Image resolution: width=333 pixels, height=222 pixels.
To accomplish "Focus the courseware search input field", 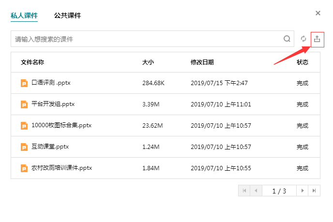I will [145, 39].
